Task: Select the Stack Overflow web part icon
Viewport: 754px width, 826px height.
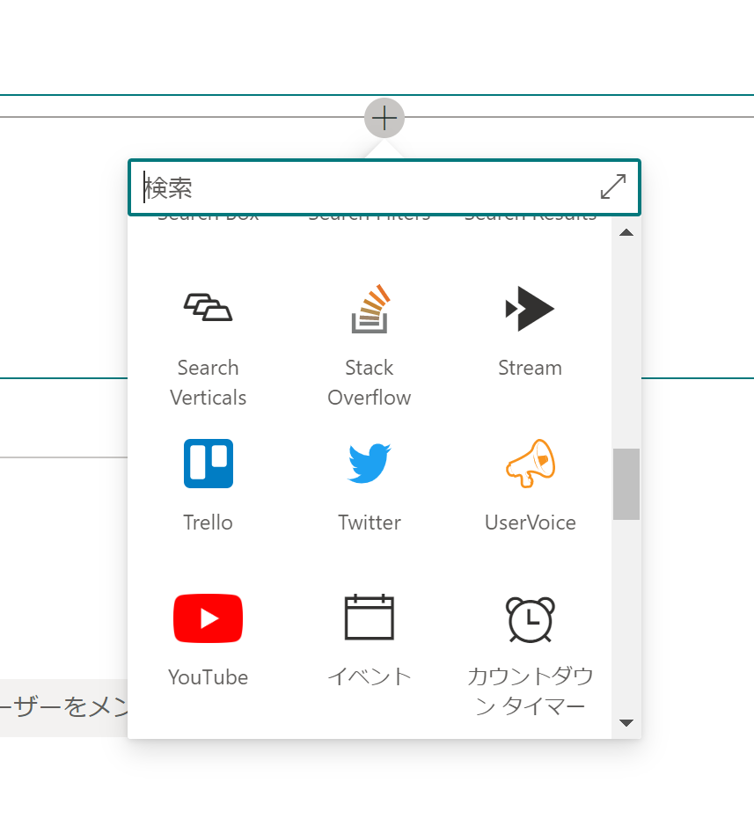Action: pyautogui.click(x=370, y=309)
